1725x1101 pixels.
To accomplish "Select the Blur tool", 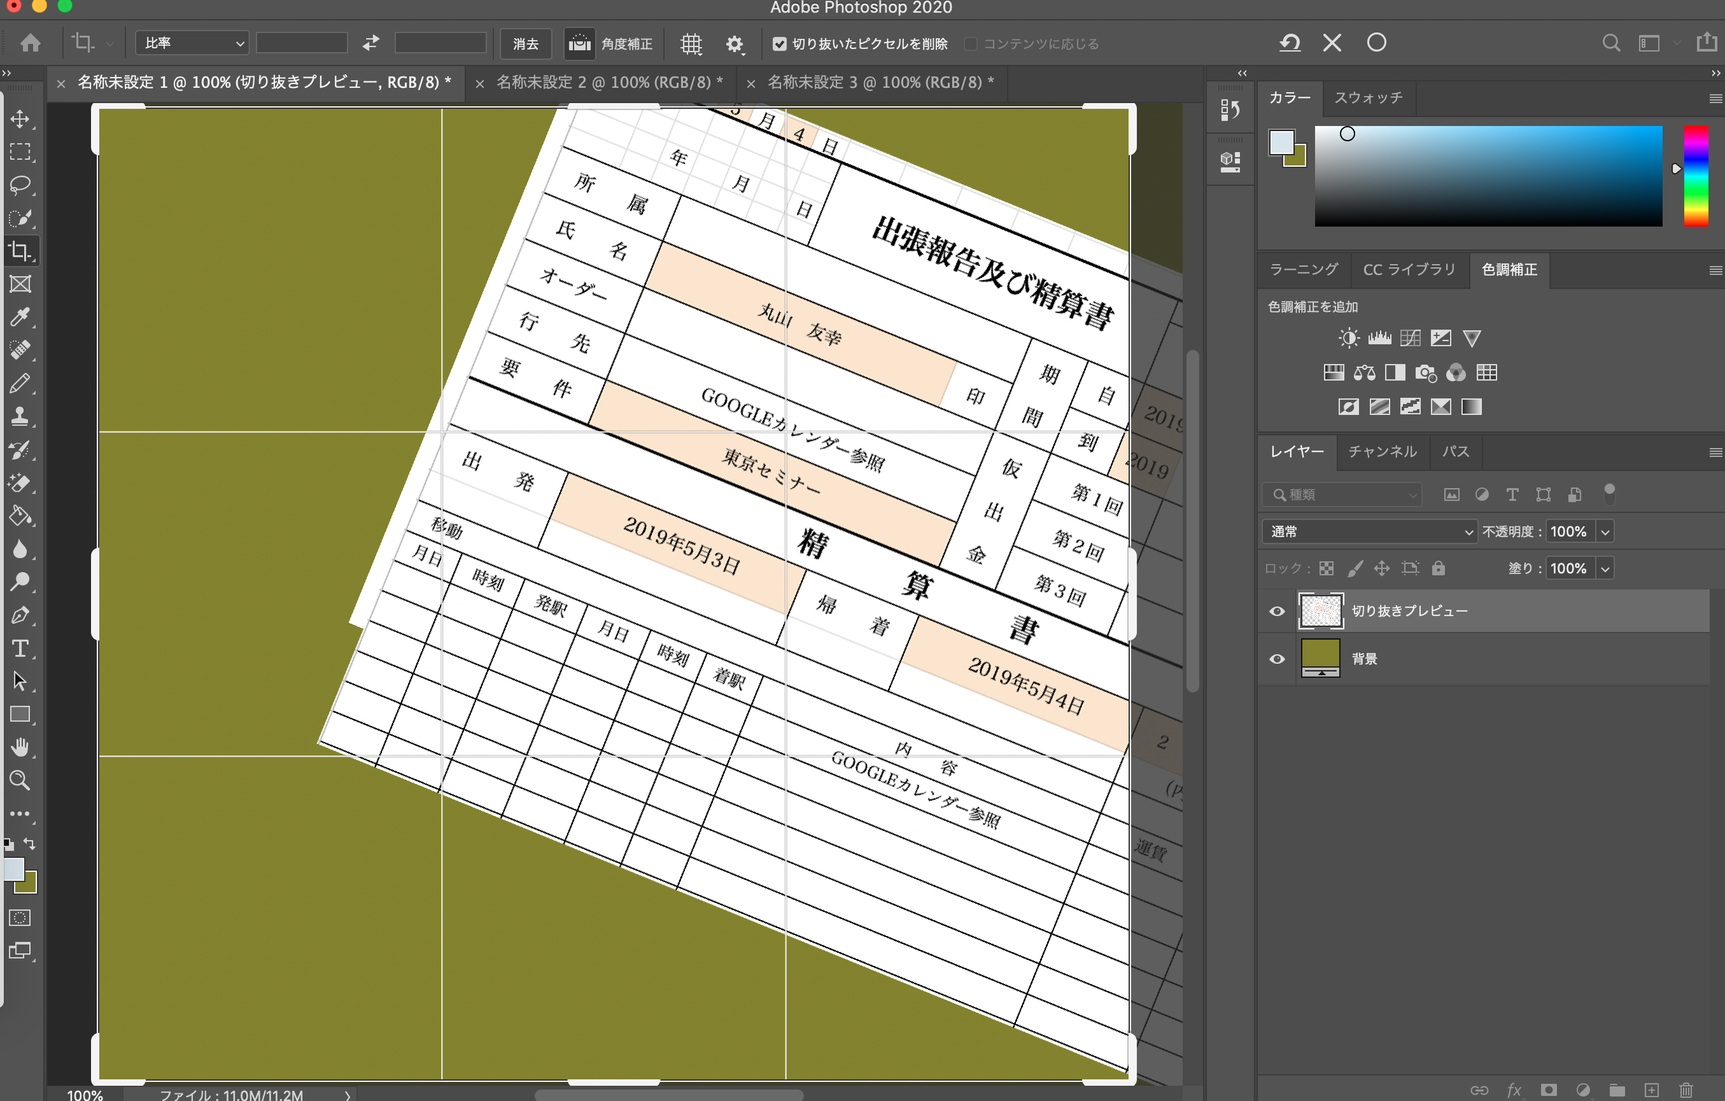I will tap(20, 549).
